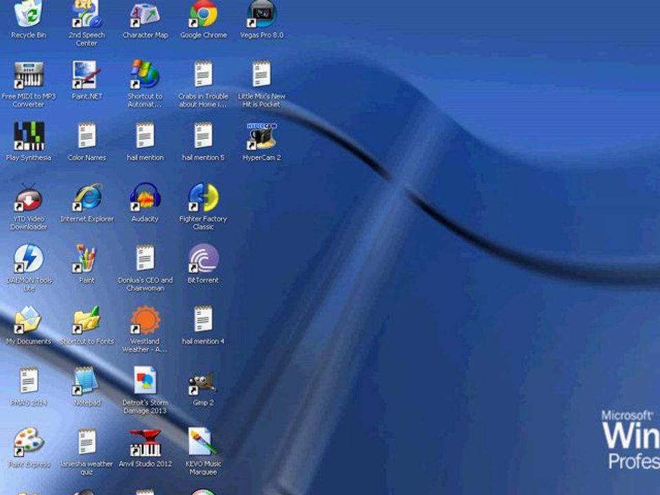Click the Anvil Studio 2012 shortcut

click(x=145, y=442)
